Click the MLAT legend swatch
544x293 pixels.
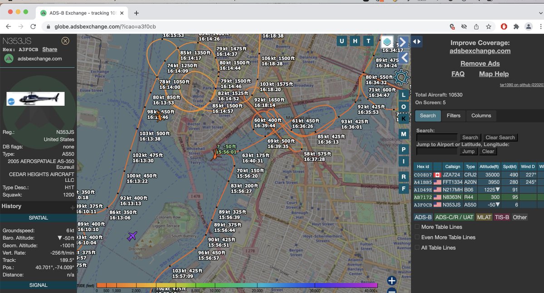[484, 217]
